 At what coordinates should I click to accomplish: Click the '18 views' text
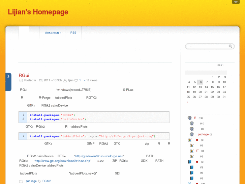pyautogui.click(x=92, y=80)
